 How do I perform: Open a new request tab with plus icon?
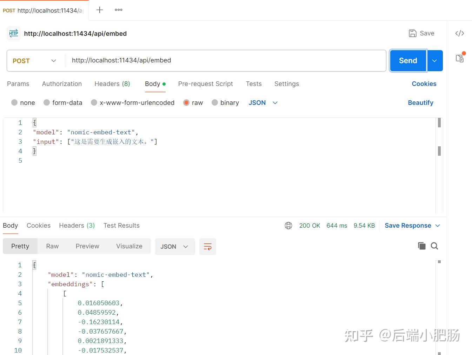[99, 9]
